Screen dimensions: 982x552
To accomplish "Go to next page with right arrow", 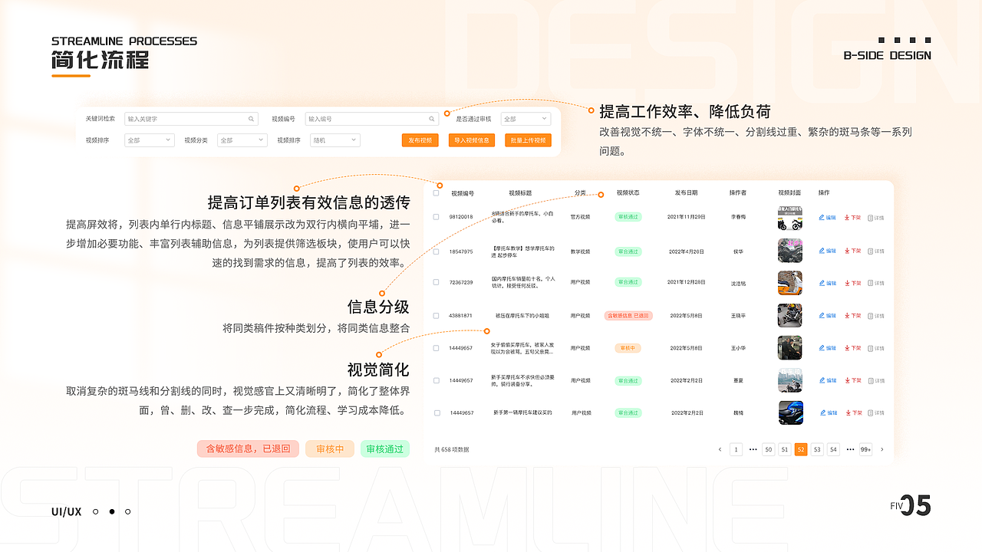I will click(881, 449).
